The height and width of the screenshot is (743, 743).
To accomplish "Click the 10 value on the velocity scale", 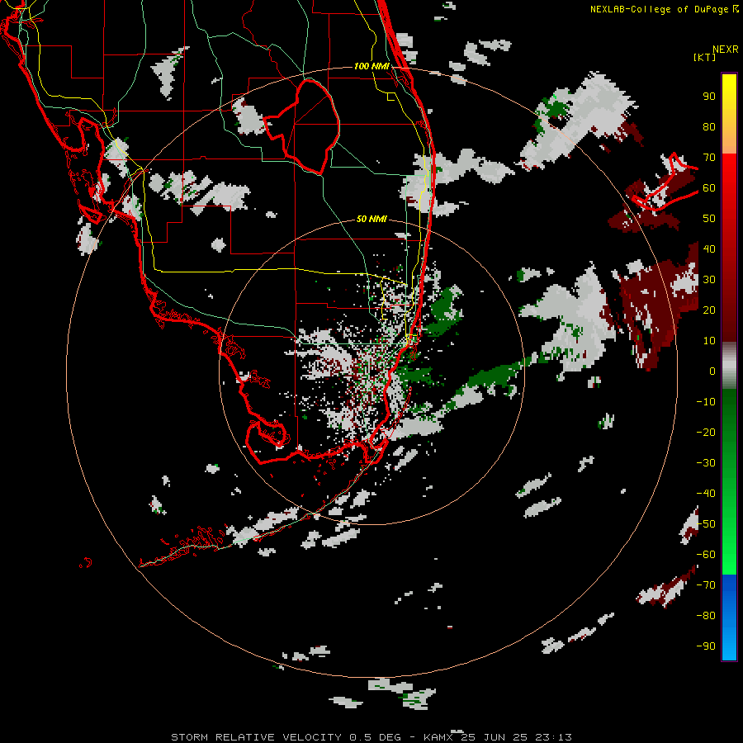I will [709, 341].
